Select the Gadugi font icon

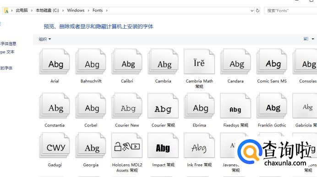point(55,146)
